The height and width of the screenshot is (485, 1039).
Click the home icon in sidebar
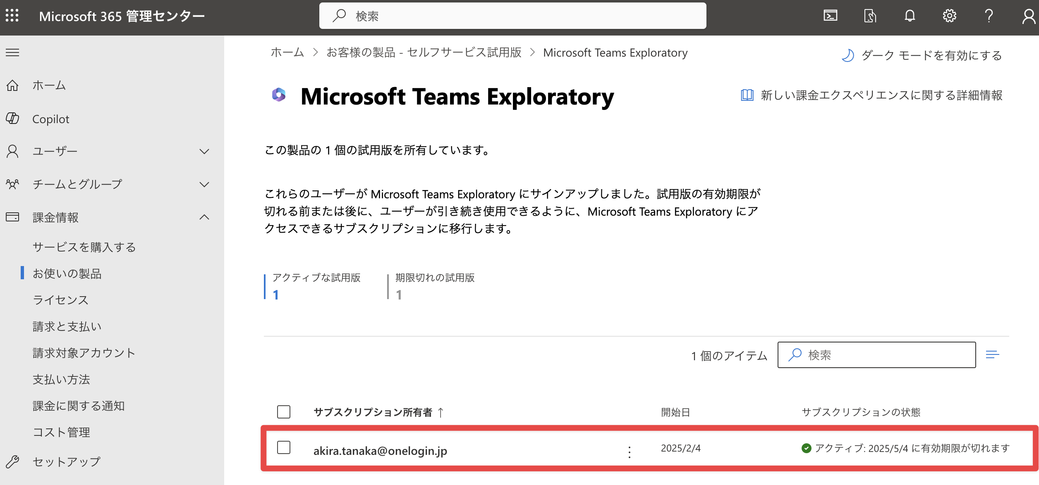pyautogui.click(x=12, y=85)
